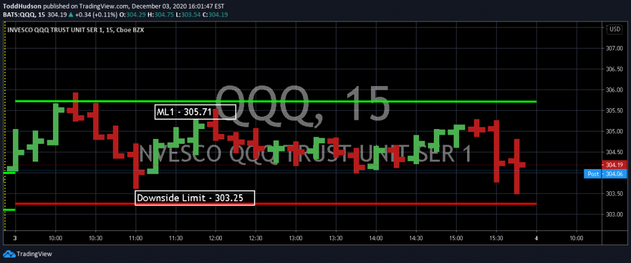This screenshot has height=263, width=631.
Task: Click the green ML1 horizontal line
Action: coord(275,101)
